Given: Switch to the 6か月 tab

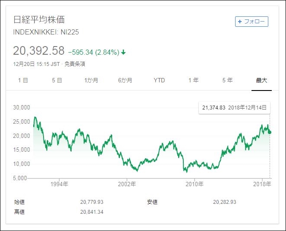Looking at the screenshot, I should click(x=125, y=80).
